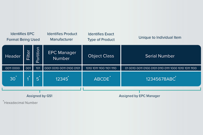Select the Serial Number header cell
This screenshot has height=135, width=203.
[x=161, y=55]
